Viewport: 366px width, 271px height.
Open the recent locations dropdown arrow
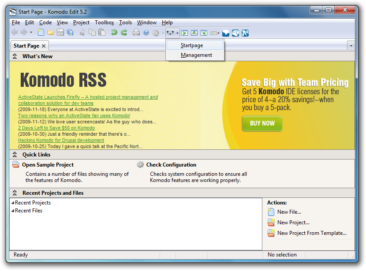(x=31, y=33)
